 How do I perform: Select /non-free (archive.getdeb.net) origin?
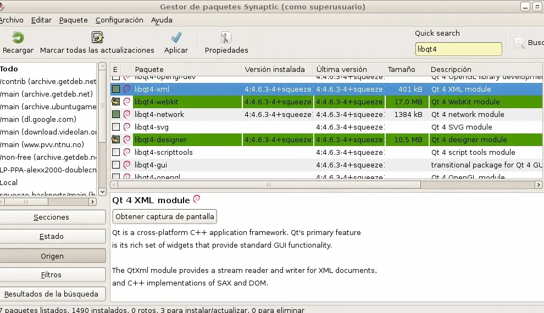pos(48,158)
